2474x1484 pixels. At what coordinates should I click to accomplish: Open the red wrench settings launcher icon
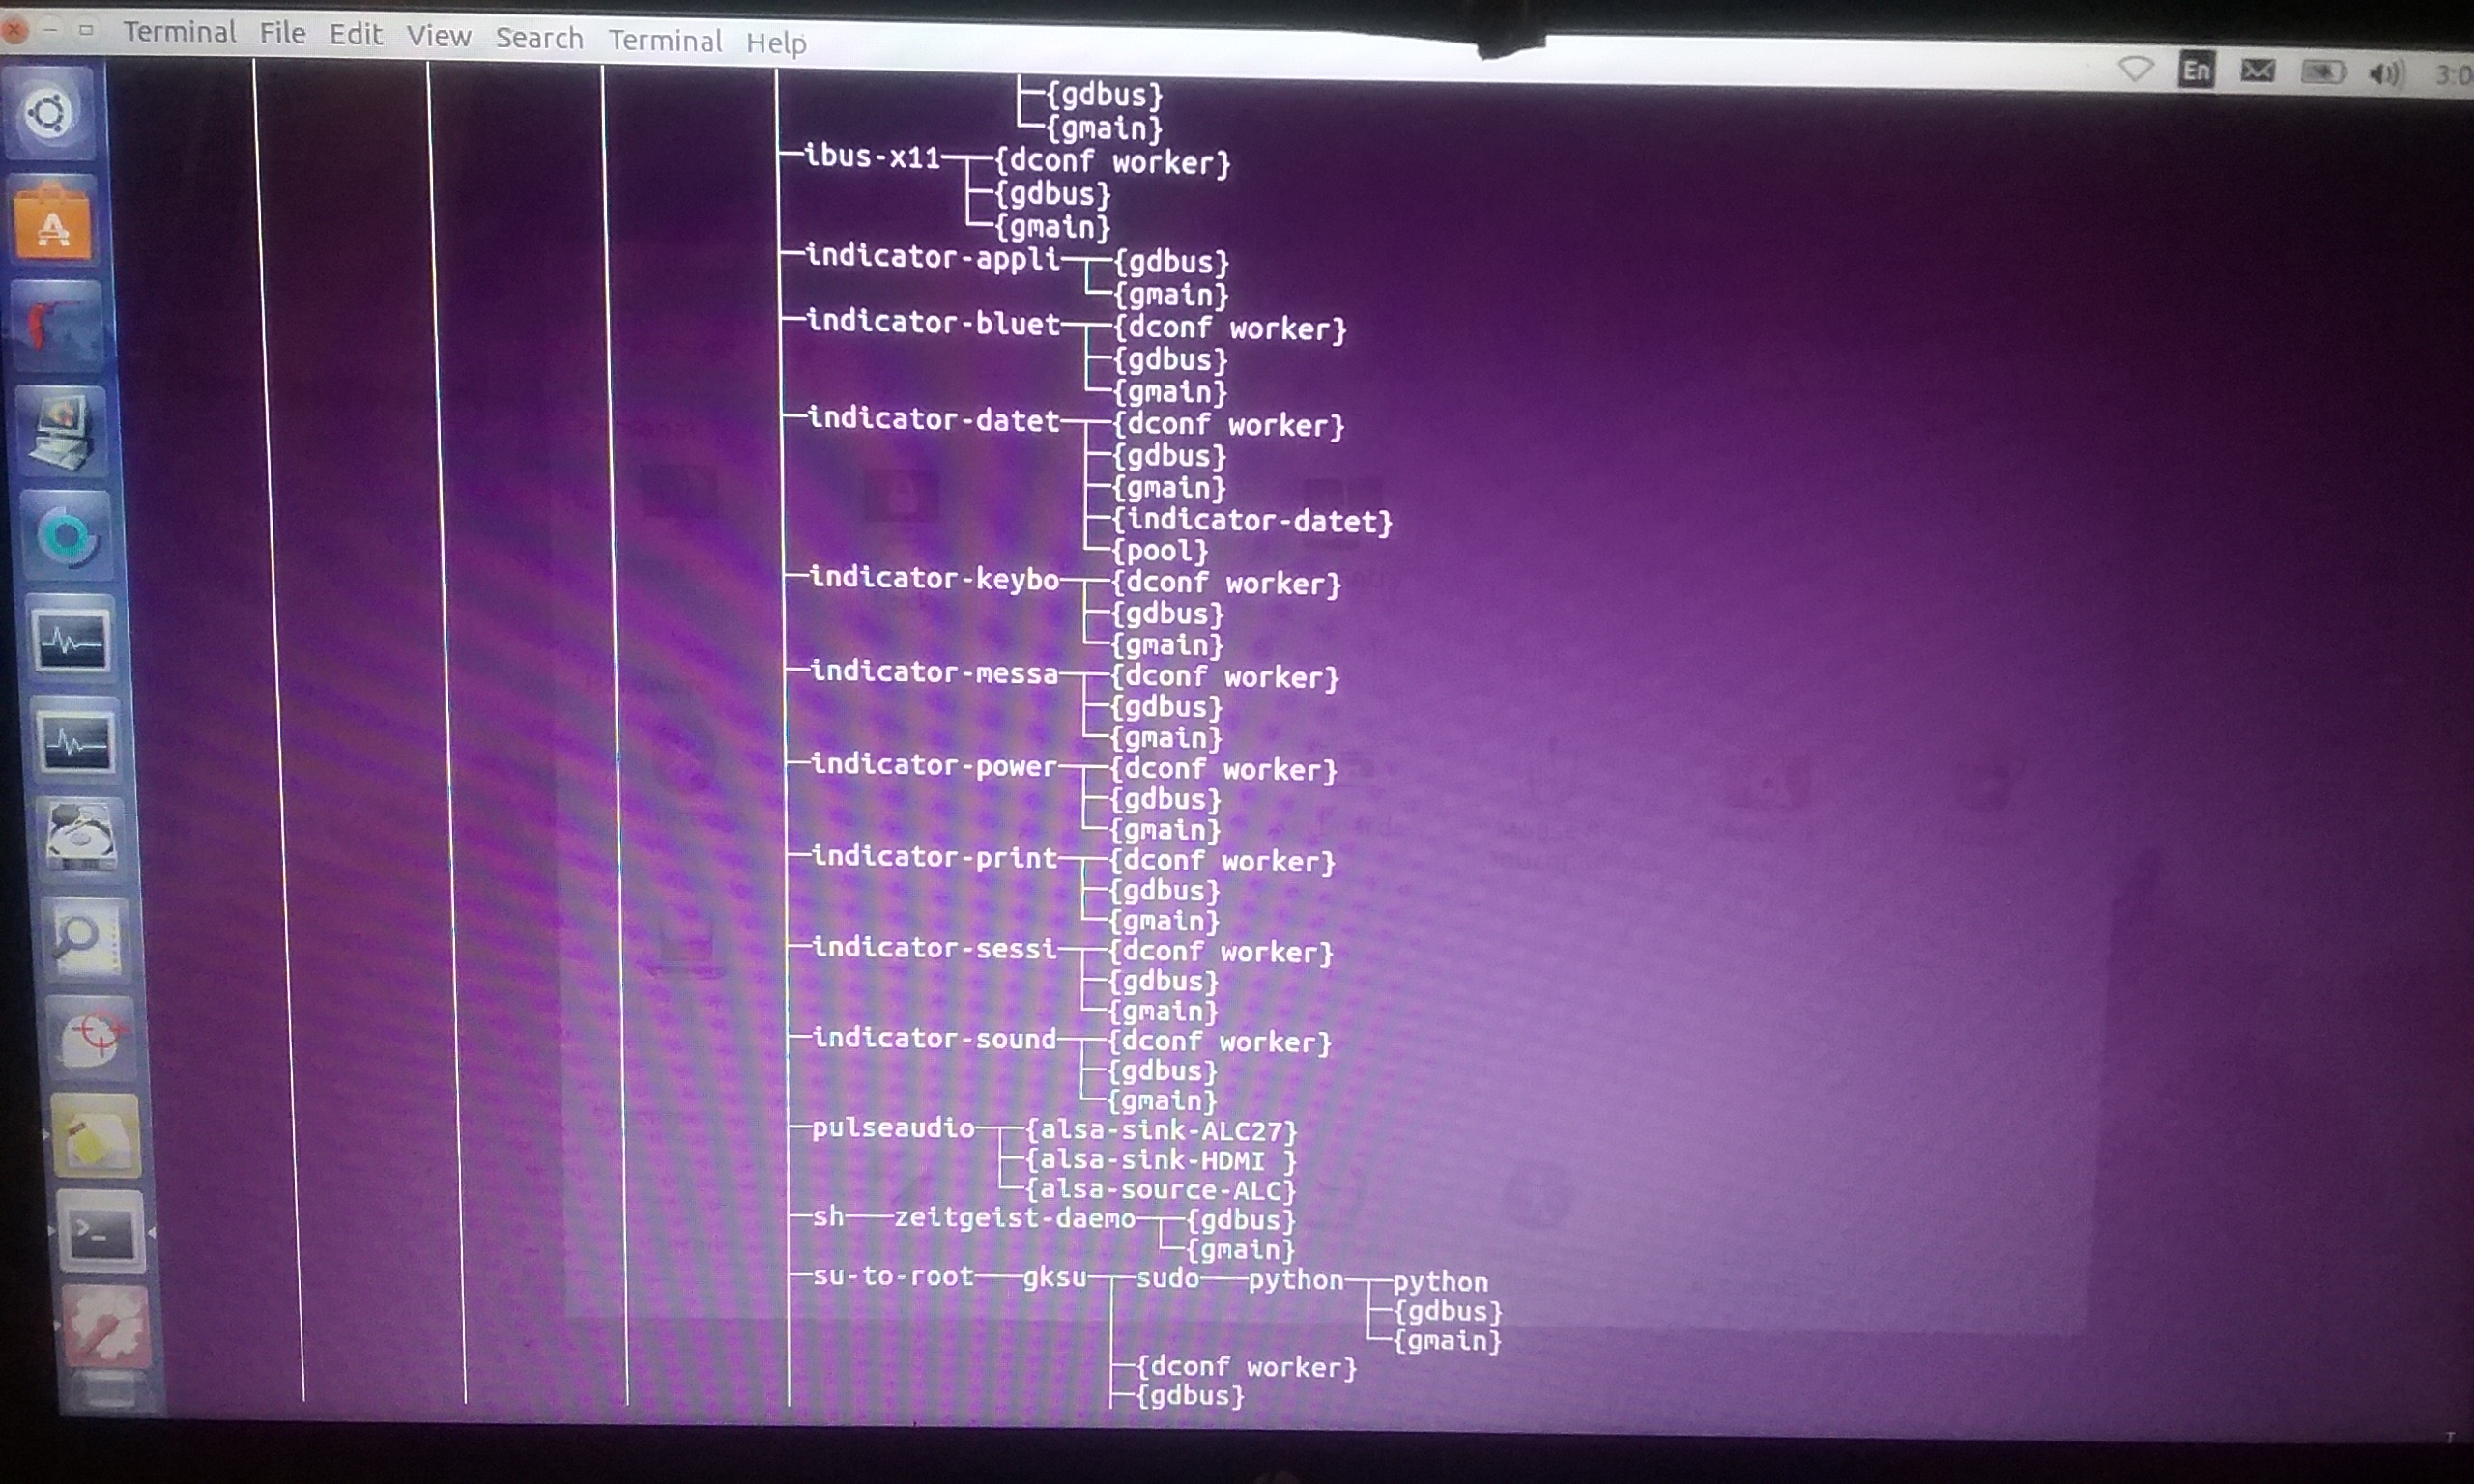pyautogui.click(x=107, y=1326)
